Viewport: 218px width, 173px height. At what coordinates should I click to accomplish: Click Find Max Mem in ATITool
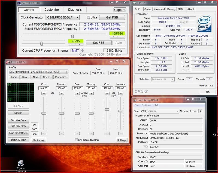click(18, 126)
